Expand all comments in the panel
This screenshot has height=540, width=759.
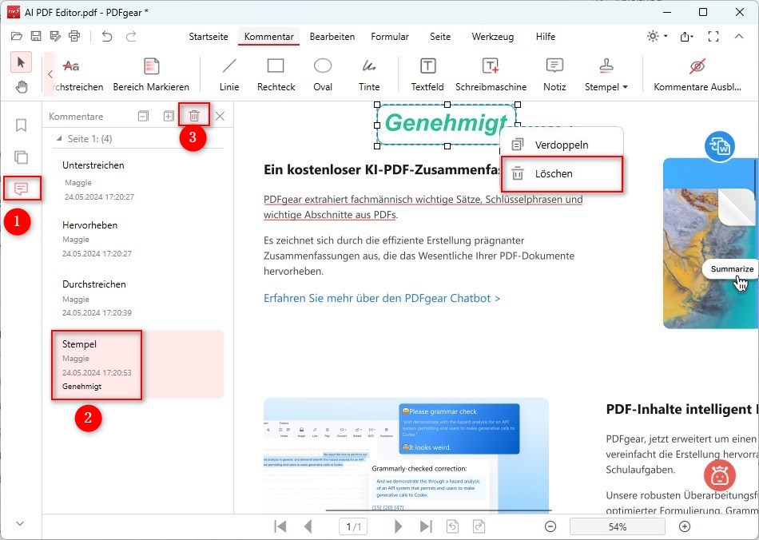tap(169, 116)
